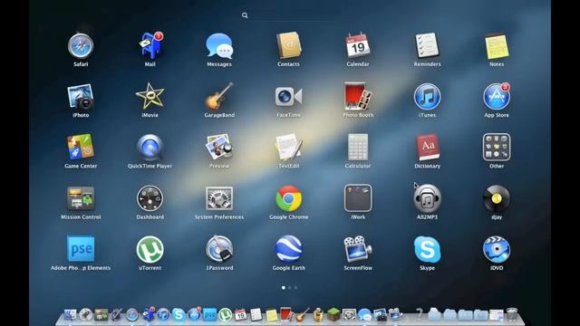The height and width of the screenshot is (326, 580).
Task: Click the Launchpad search field
Action: pos(288,15)
